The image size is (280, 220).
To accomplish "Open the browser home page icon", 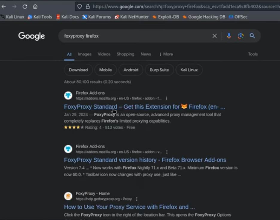I will (35, 7).
